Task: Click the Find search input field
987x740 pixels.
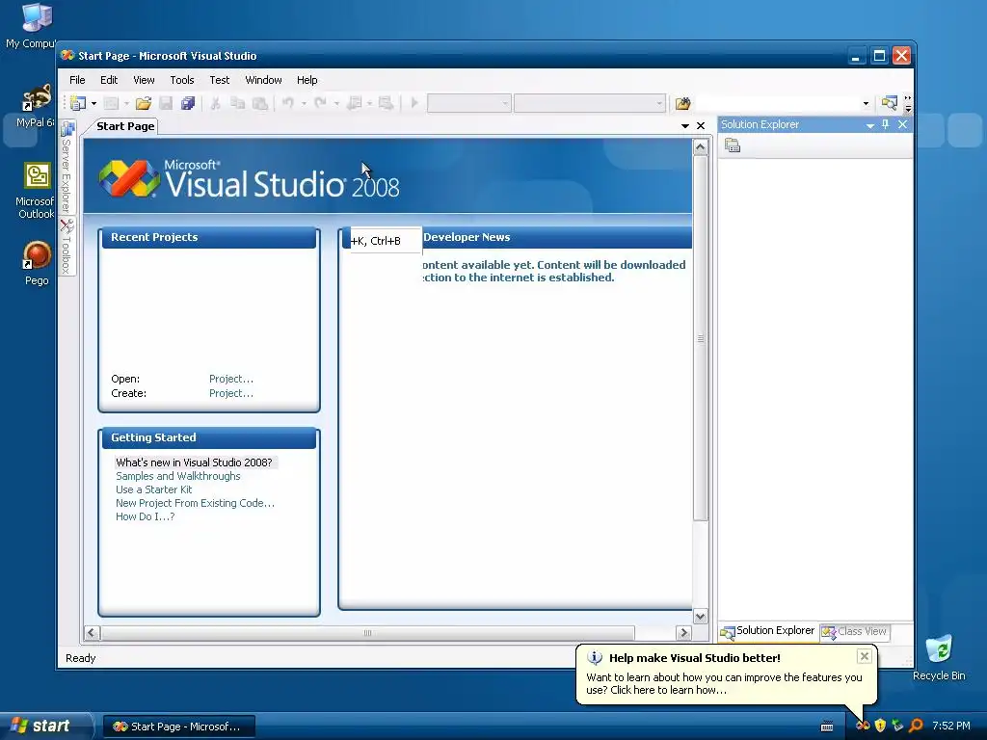Action: (778, 103)
